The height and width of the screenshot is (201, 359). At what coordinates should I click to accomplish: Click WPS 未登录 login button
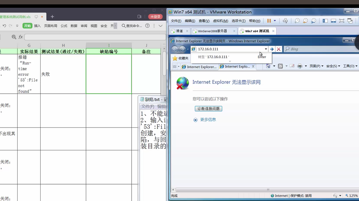[x=155, y=17]
